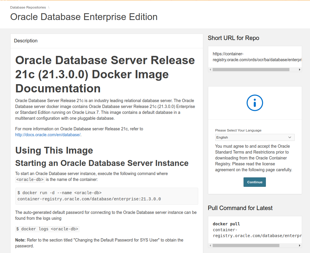
Task: Select the Description tab header
Action: point(26,41)
